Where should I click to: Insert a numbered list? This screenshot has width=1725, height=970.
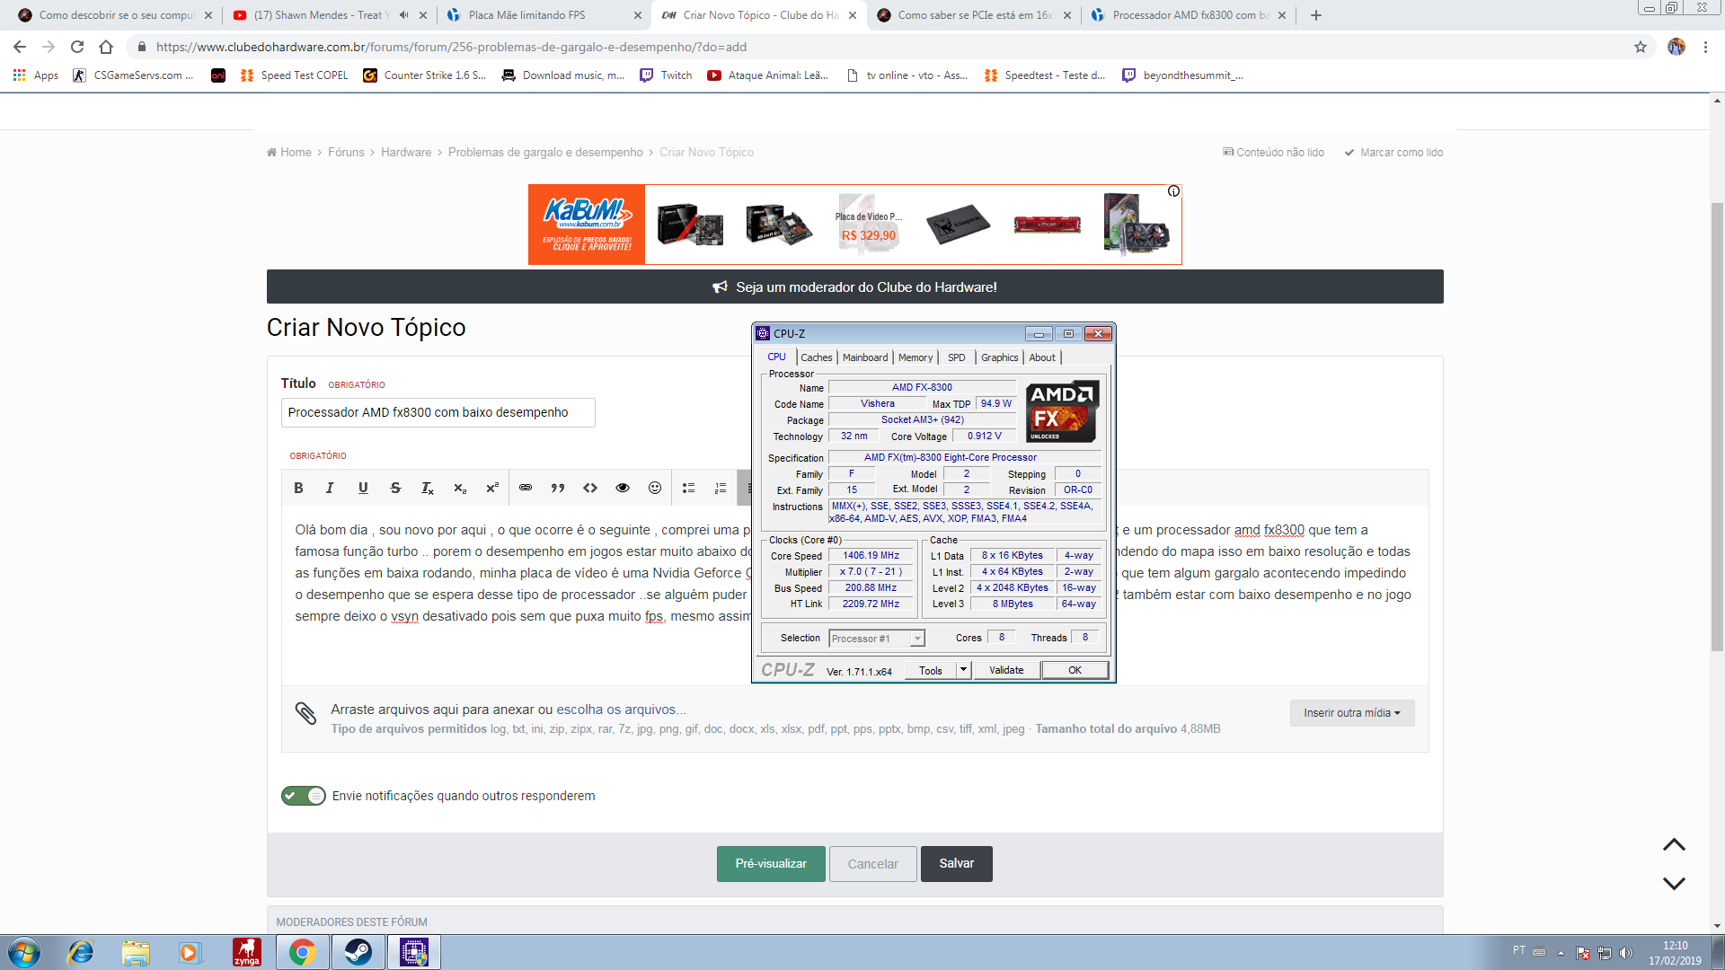pos(721,488)
